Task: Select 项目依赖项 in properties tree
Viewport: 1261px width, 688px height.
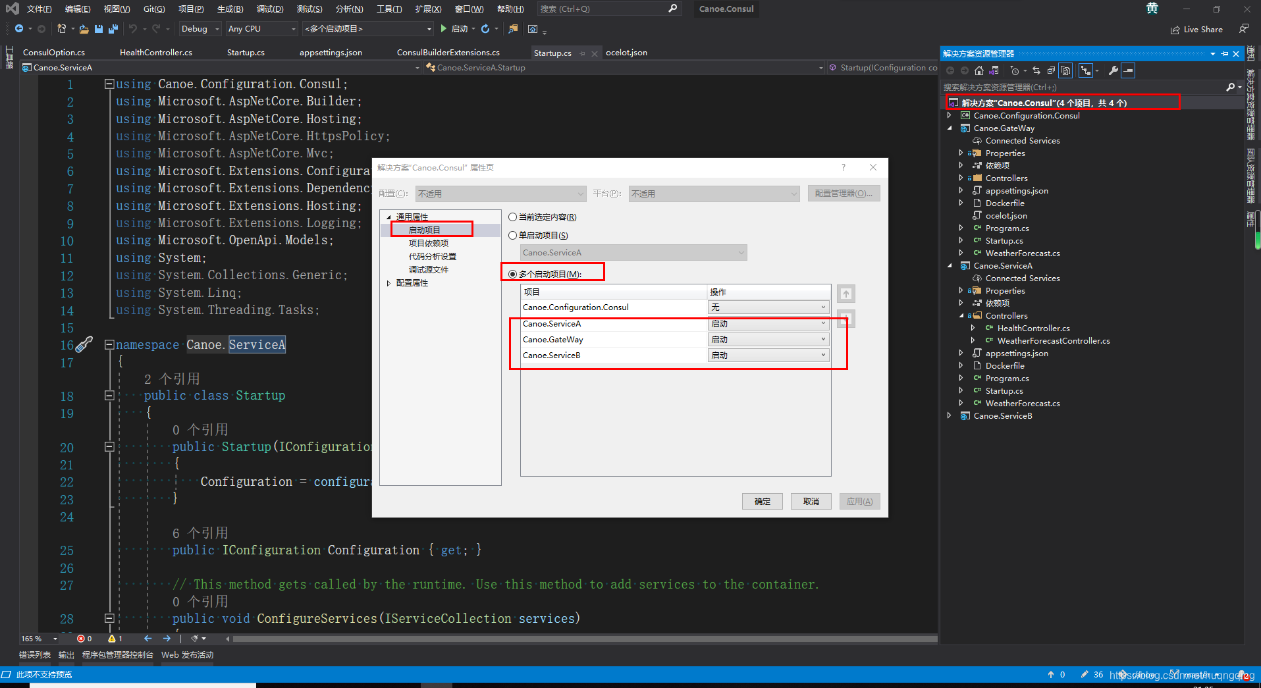Action: point(429,244)
